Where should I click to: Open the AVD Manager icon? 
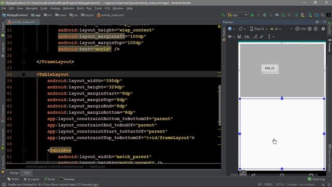[302, 15]
